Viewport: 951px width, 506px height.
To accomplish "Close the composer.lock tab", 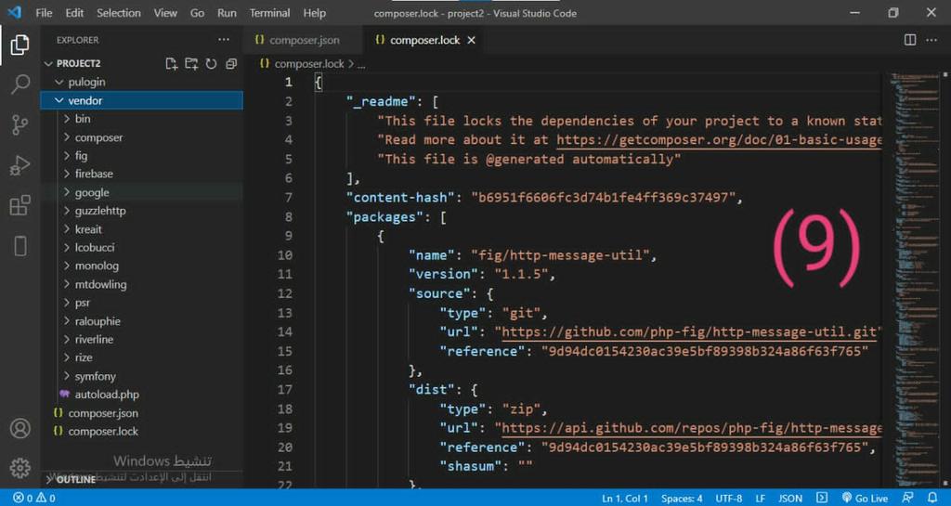I will coord(471,40).
